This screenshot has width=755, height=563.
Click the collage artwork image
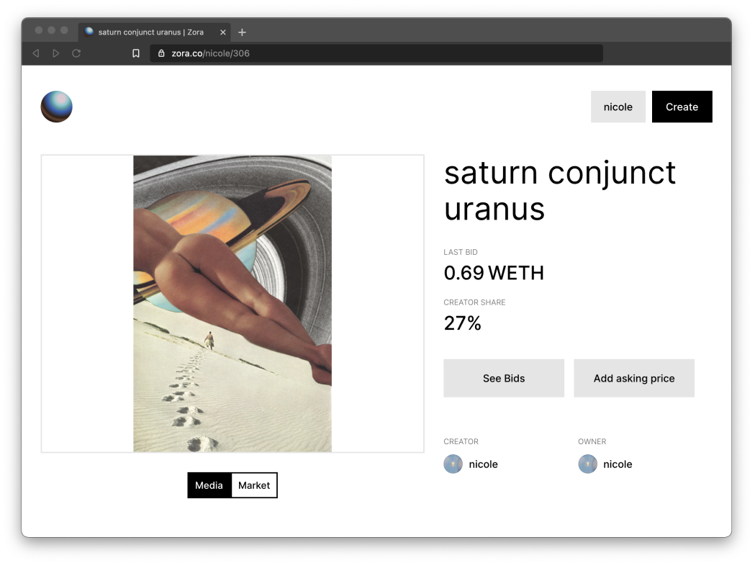click(232, 303)
